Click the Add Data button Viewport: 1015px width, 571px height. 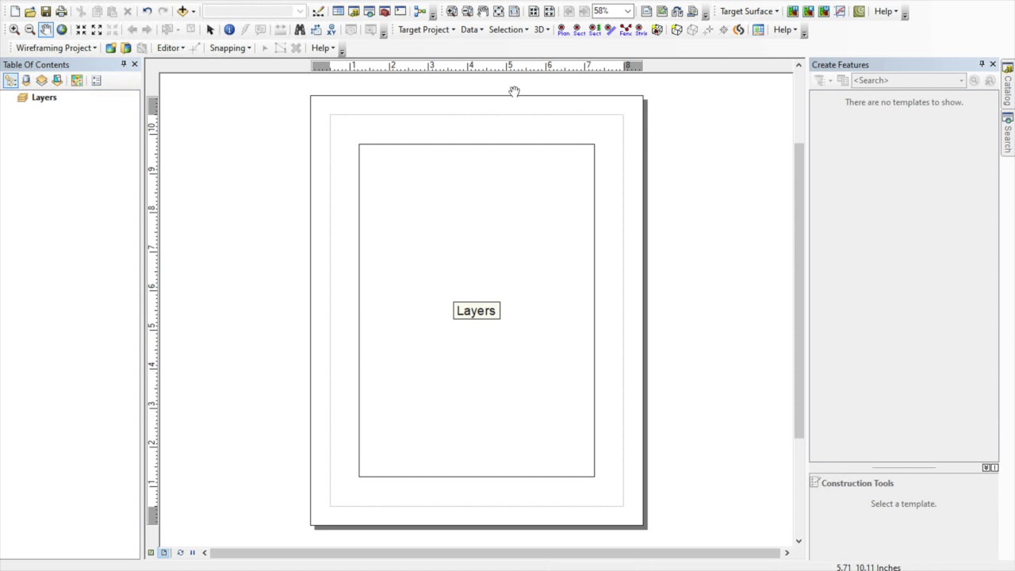[182, 11]
